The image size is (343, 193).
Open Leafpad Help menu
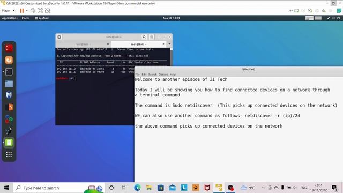pyautogui.click(x=173, y=75)
